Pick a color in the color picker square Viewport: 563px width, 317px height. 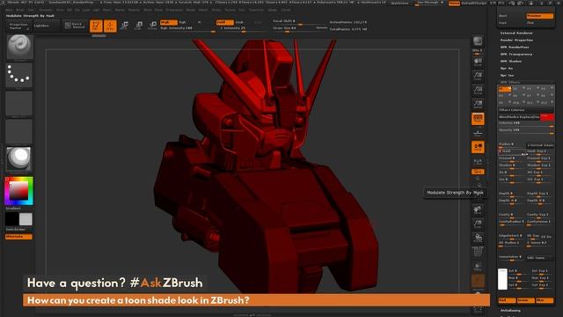[x=18, y=191]
